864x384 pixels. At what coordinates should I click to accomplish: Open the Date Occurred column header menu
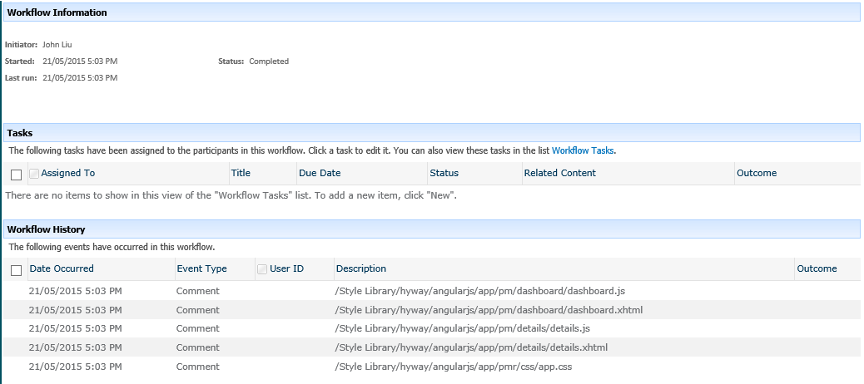62,268
